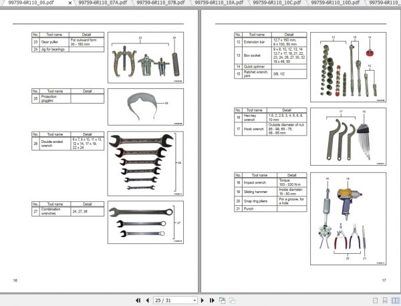Switch to the 99759-6R110_00.pdf tab
The image size is (401, 306).
click(x=31, y=3)
